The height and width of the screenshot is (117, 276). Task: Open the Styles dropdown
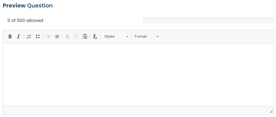(x=116, y=36)
